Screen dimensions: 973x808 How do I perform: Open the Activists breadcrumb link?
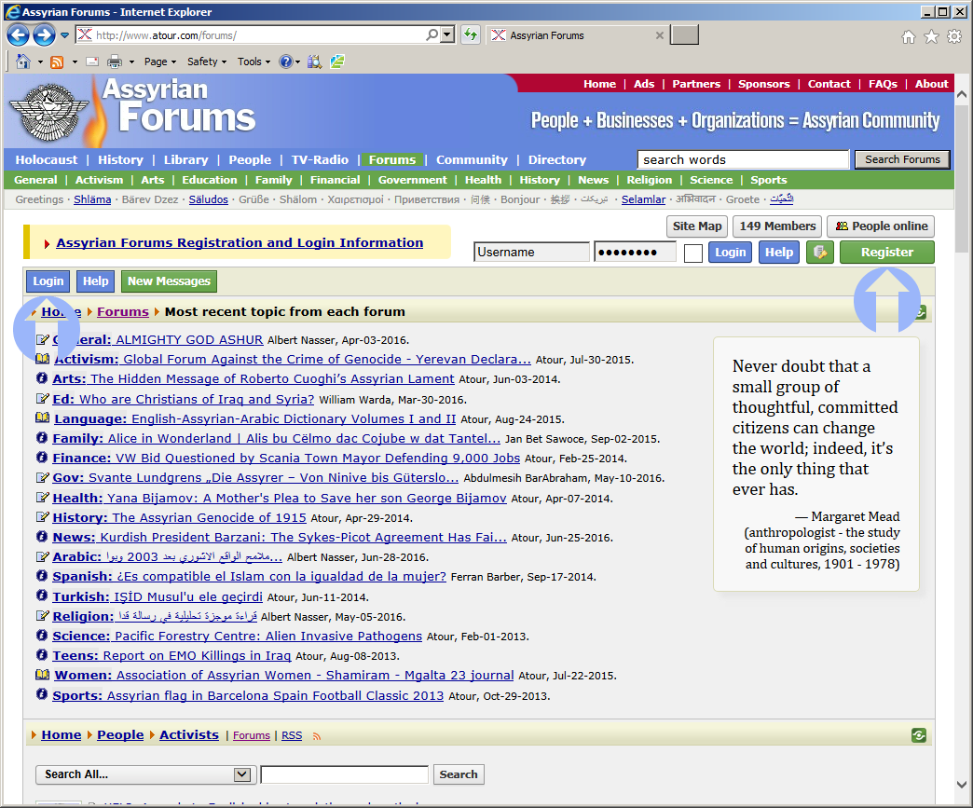pos(189,734)
